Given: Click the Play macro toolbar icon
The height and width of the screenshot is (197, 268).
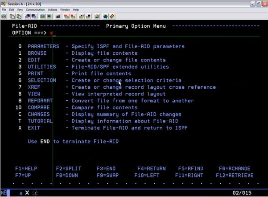Looking at the screenshot, I should [x=82, y=16].
